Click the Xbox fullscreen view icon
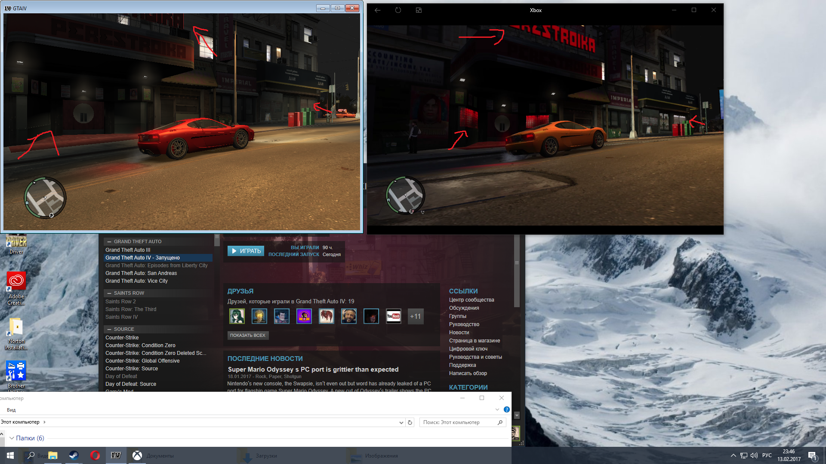Image resolution: width=826 pixels, height=464 pixels. (x=419, y=10)
